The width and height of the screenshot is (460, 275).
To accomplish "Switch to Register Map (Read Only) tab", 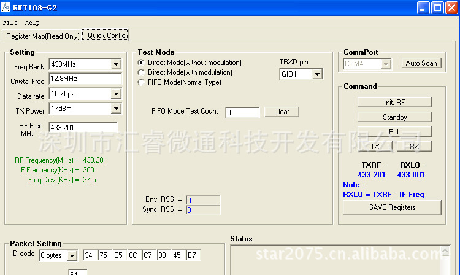I will [x=42, y=36].
